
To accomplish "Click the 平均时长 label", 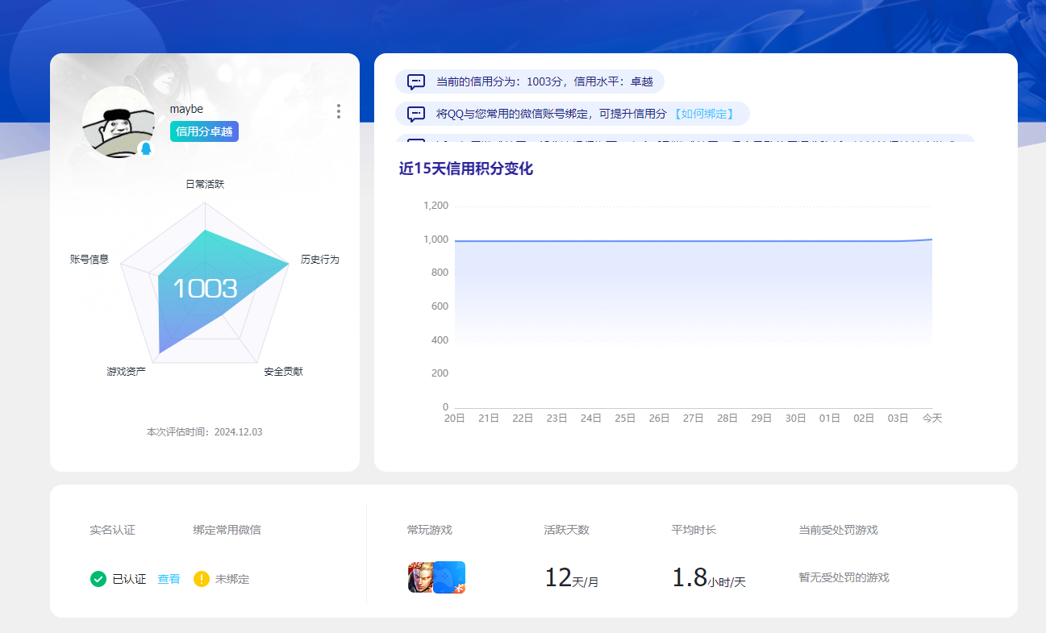I will pos(694,530).
